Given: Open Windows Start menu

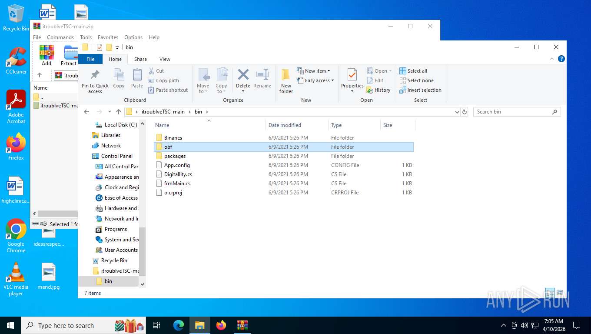Looking at the screenshot, I should click(10, 325).
